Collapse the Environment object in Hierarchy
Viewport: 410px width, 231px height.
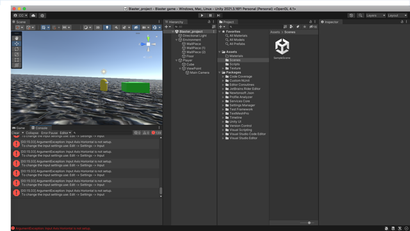coord(177,40)
